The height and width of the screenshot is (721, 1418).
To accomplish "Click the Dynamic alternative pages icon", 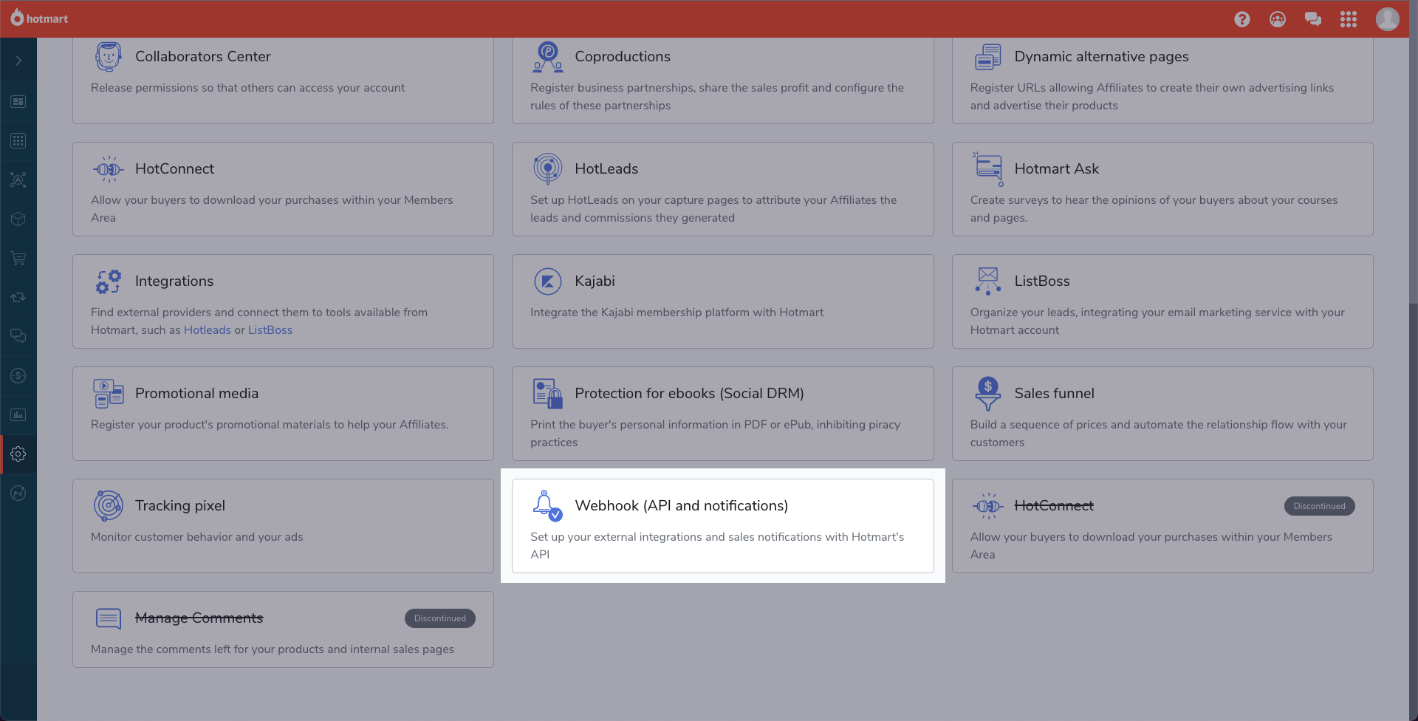I will 988,57.
